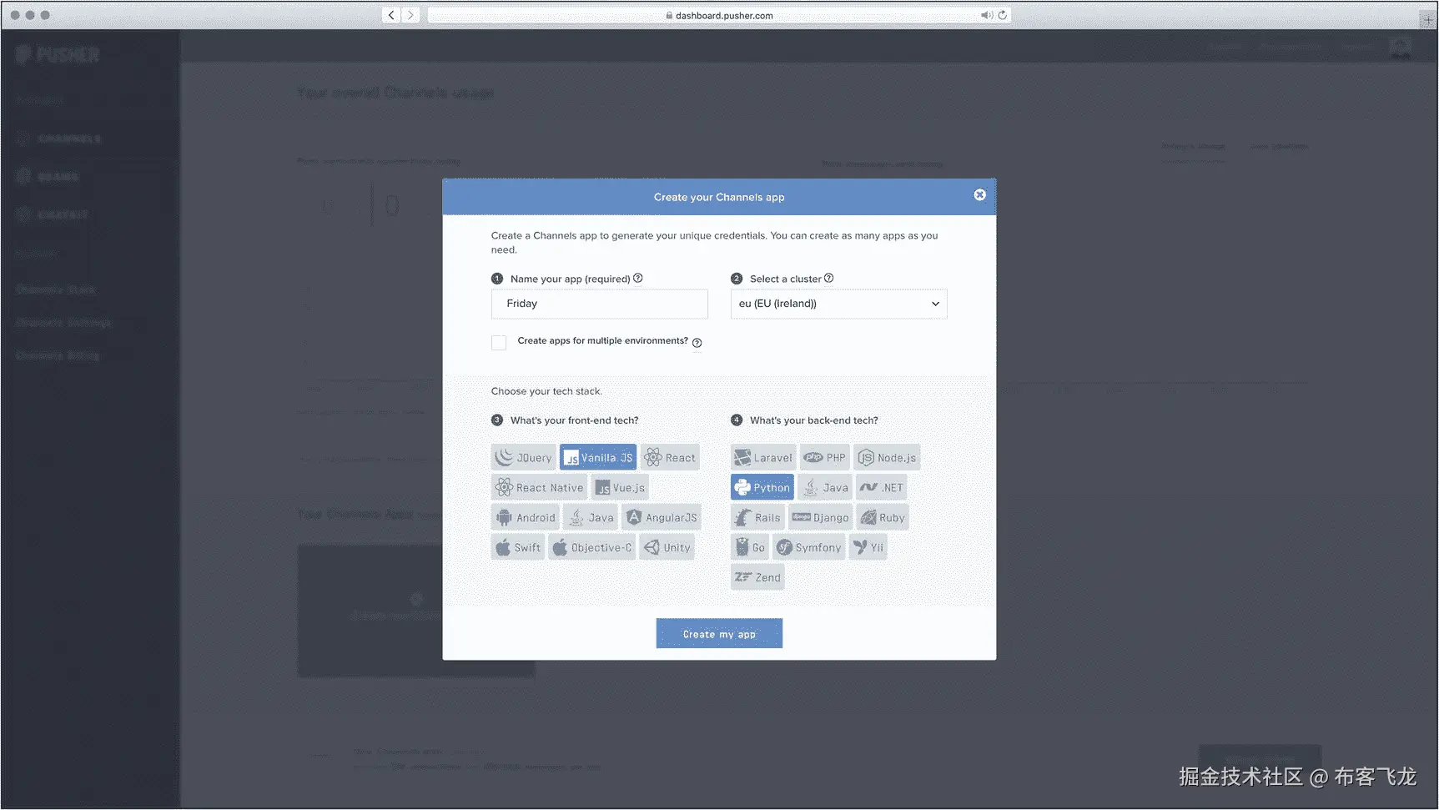Select AngularJS front-end option
Image resolution: width=1439 pixels, height=810 pixels.
pos(662,517)
